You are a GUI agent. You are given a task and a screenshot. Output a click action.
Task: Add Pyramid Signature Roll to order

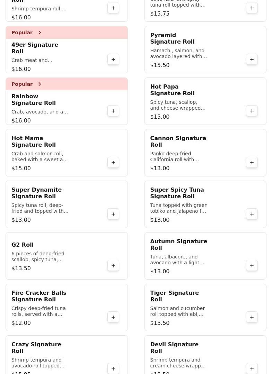coord(252,60)
